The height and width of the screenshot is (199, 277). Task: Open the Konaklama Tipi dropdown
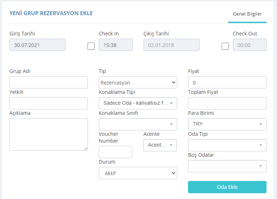pos(138,103)
